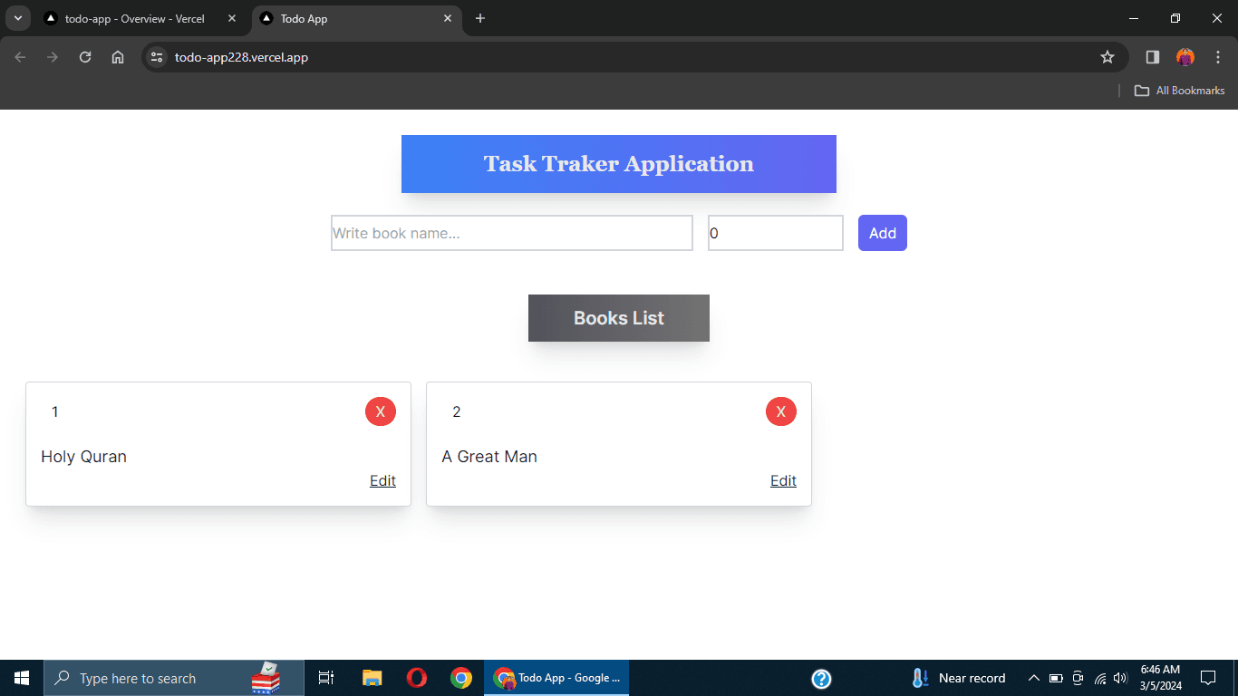Edit the A Great Man entry
This screenshot has width=1238, height=696.
pos(783,480)
